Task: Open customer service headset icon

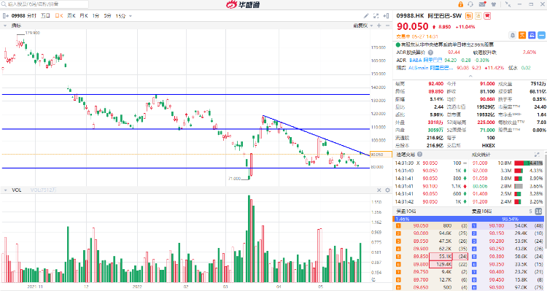Action: click(x=470, y=4)
